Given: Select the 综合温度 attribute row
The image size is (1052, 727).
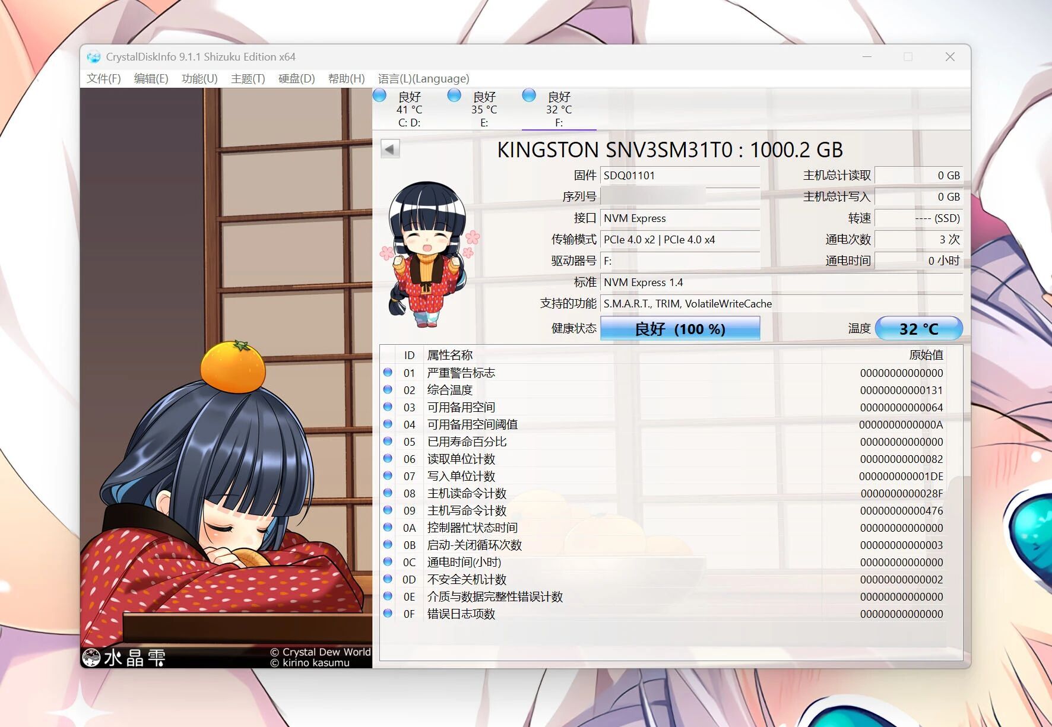Looking at the screenshot, I should [663, 390].
